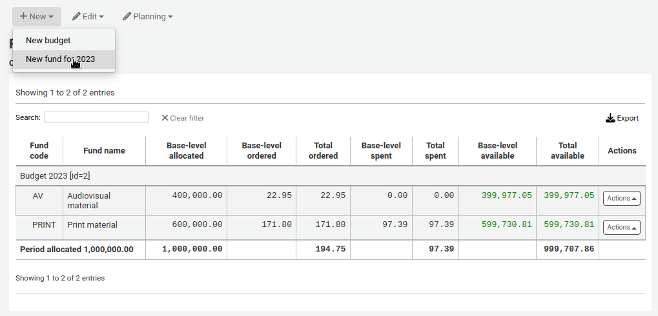This screenshot has width=658, height=316.
Task: Open Actions menu for Audiovisual material
Action: (x=621, y=198)
